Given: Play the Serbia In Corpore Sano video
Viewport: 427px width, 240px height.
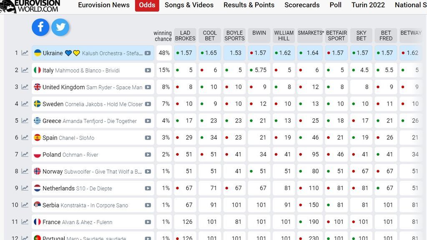Looking at the screenshot, I should 148,205.
